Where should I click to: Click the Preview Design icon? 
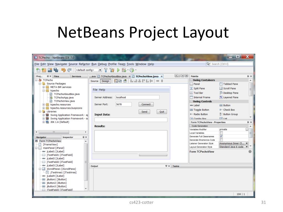tap(125, 81)
